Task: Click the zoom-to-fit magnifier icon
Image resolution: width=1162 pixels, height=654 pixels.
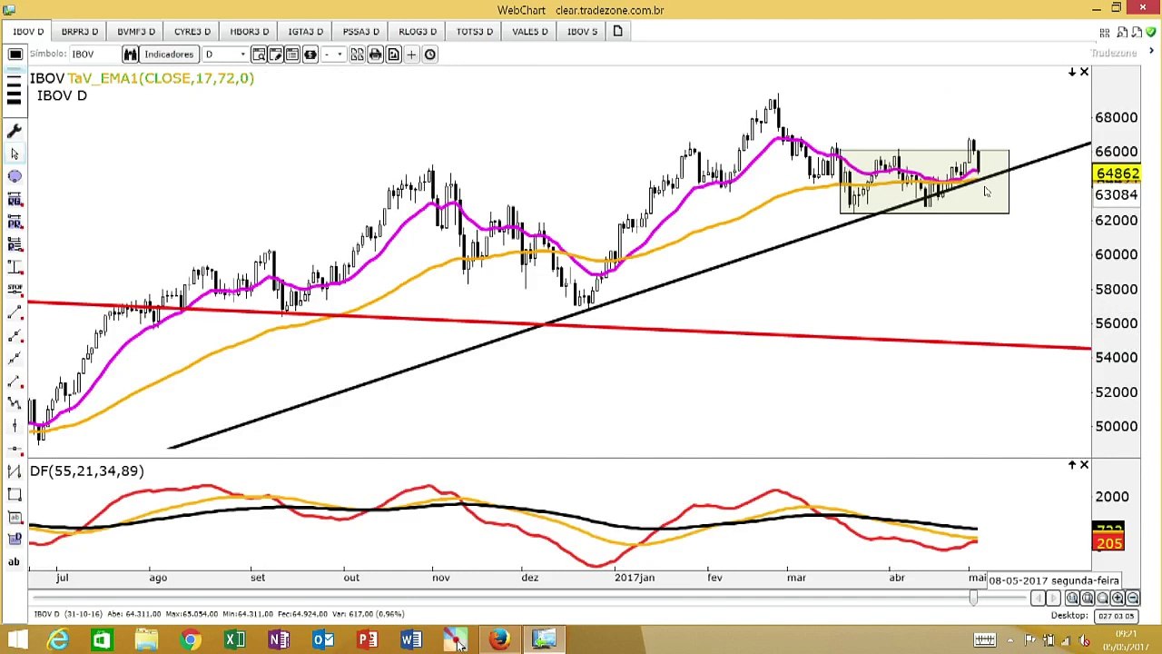Action: [1088, 598]
